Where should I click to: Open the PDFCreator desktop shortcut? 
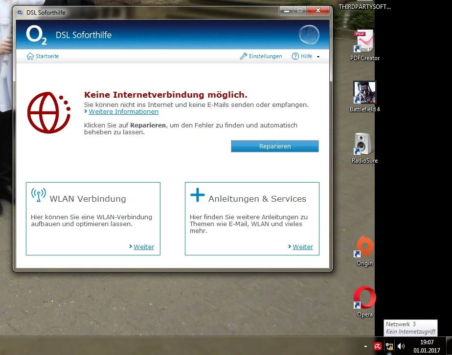click(x=364, y=45)
